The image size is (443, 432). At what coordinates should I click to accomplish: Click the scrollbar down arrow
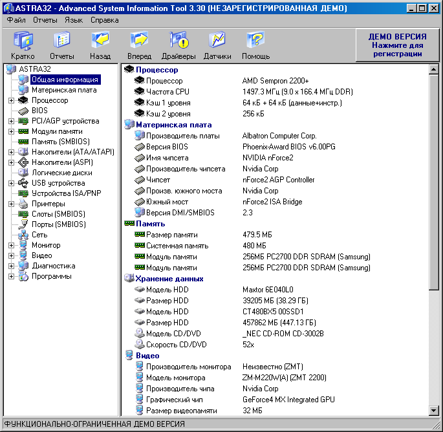pyautogui.click(x=434, y=411)
